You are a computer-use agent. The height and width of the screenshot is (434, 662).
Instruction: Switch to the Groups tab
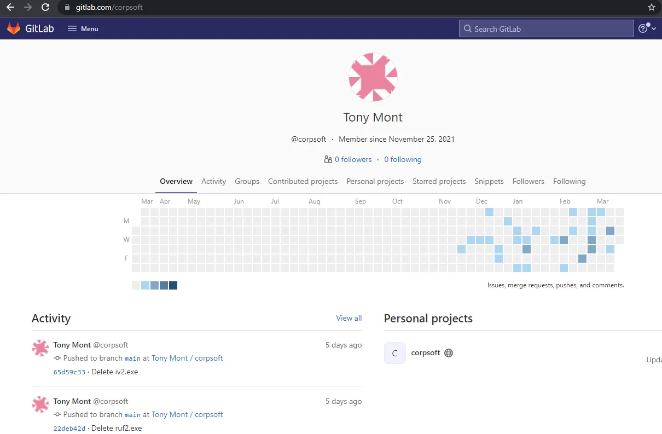tap(247, 181)
